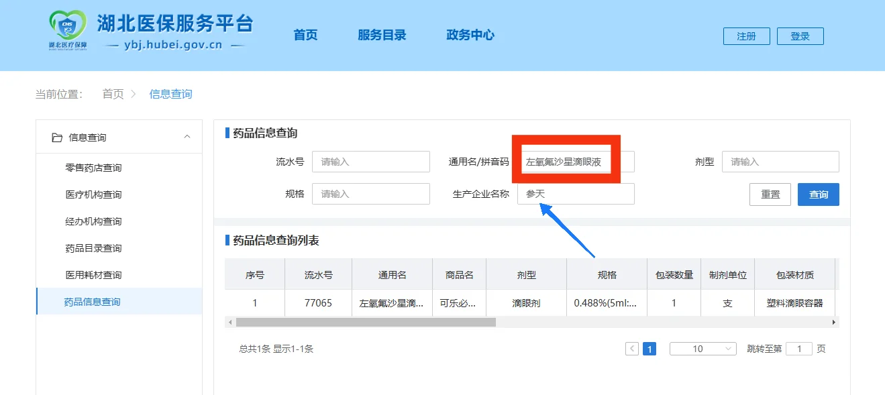Select 首页 in the top navigation
885x395 pixels.
(305, 36)
